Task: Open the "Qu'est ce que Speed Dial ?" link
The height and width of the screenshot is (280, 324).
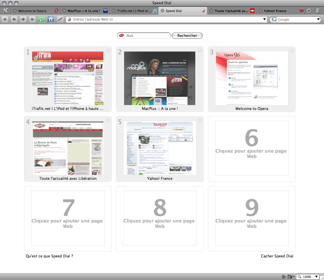Action: pos(49,256)
